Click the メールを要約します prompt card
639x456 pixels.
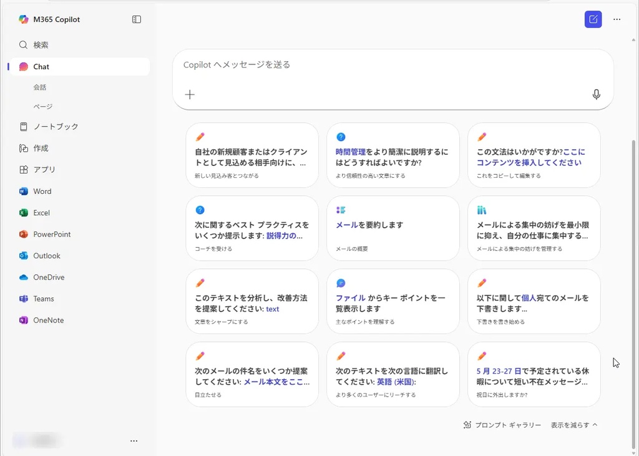point(393,228)
